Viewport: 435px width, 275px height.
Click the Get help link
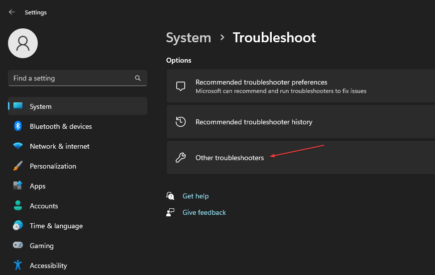click(x=196, y=196)
